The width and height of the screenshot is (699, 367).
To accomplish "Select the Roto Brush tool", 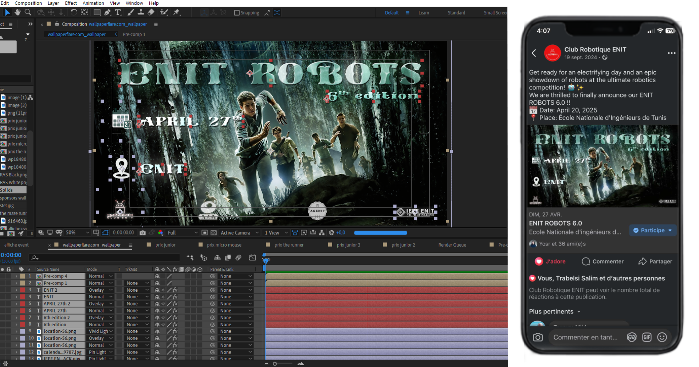I will tap(164, 12).
